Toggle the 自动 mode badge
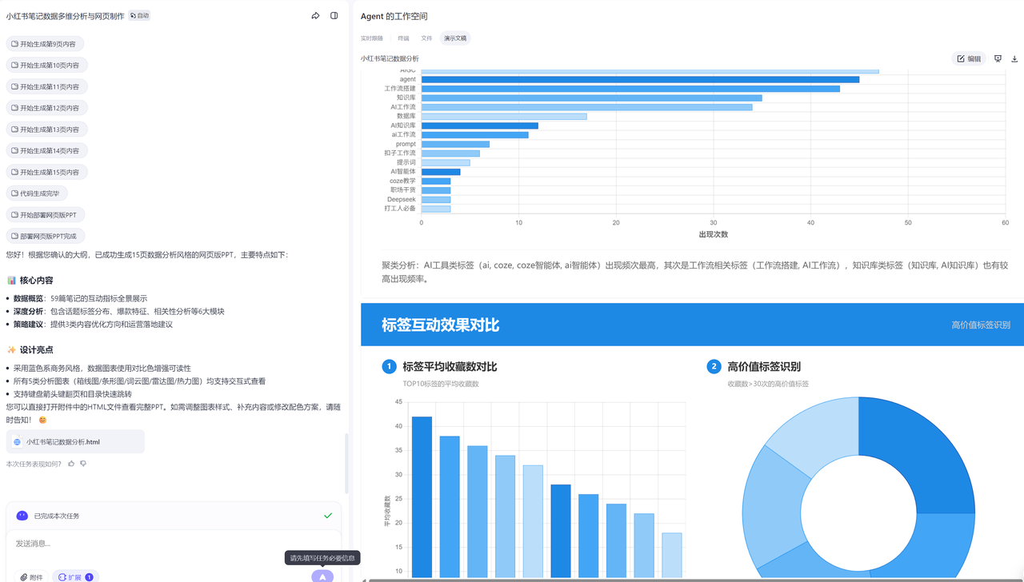Image resolution: width=1024 pixels, height=582 pixels. click(139, 15)
